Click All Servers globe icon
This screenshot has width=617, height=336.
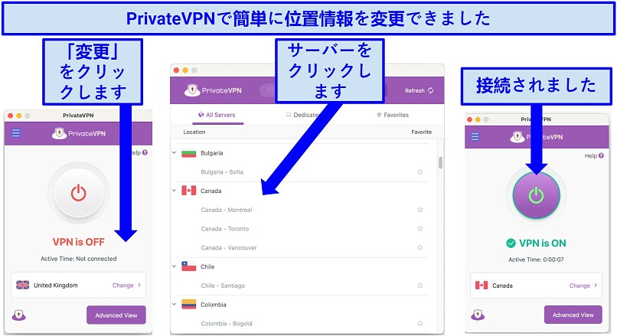coord(201,115)
